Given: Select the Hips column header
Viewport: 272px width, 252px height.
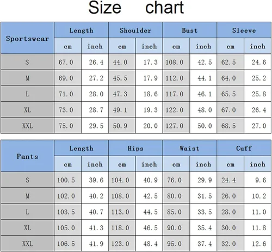Looking at the screenshot, I should (x=135, y=148).
